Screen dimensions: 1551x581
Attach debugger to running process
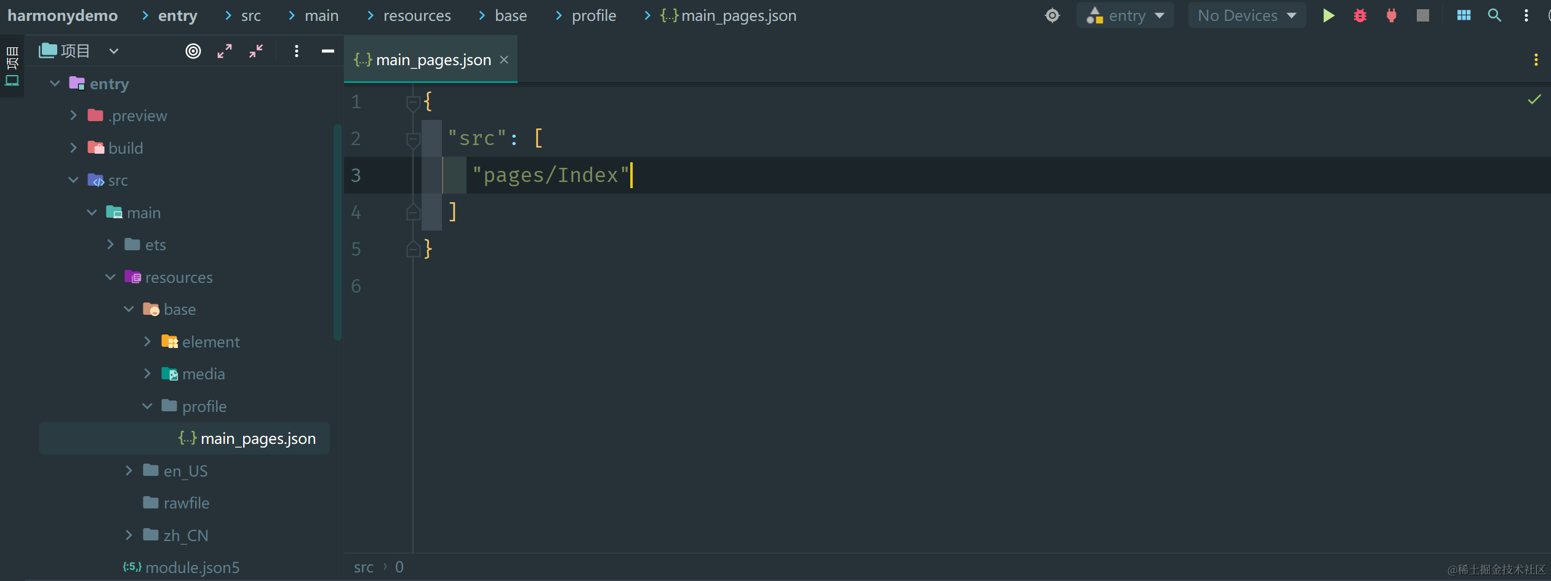tap(1392, 15)
